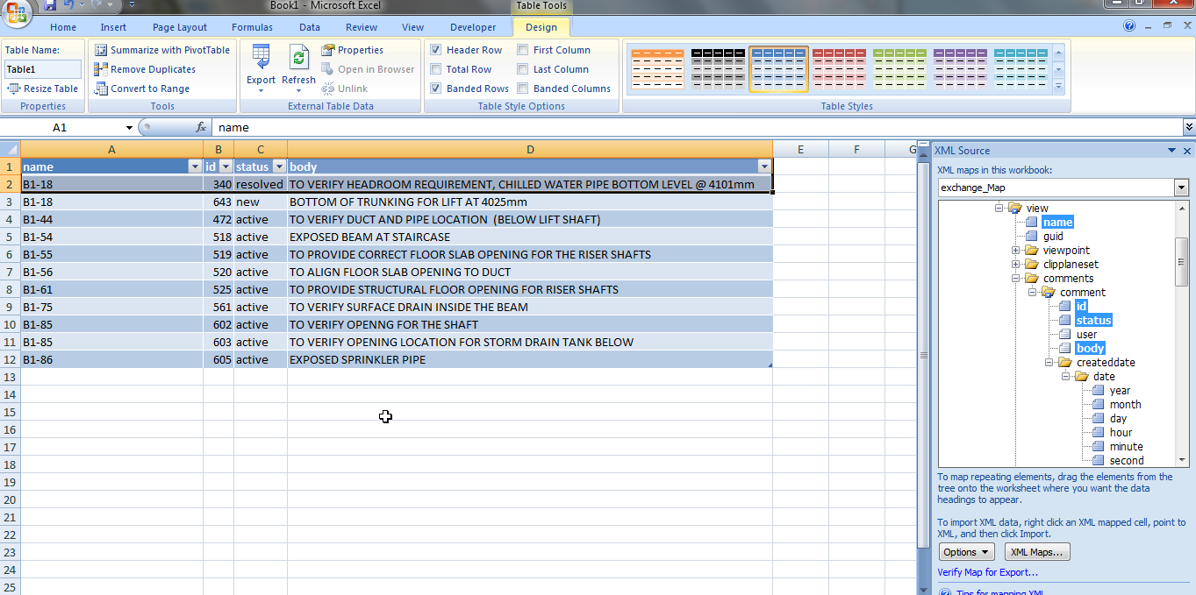Open the filter dropdown on the name column
This screenshot has height=595, width=1196.
[195, 166]
